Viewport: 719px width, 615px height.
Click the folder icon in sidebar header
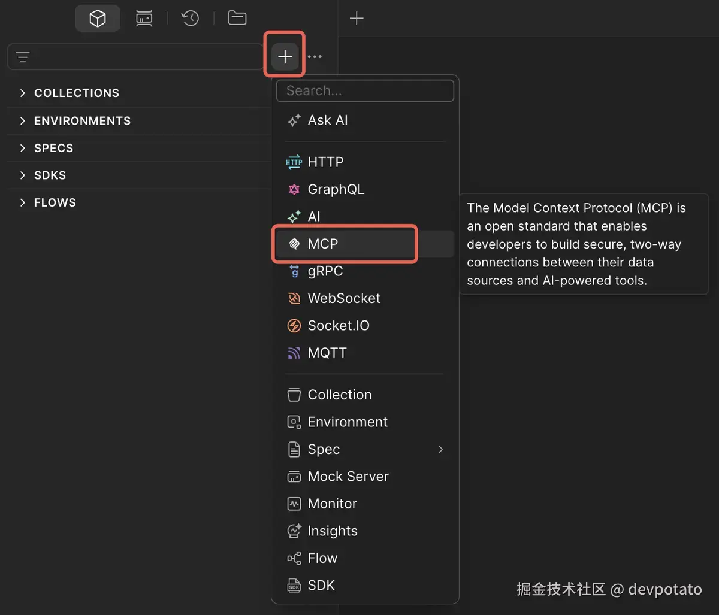237,19
